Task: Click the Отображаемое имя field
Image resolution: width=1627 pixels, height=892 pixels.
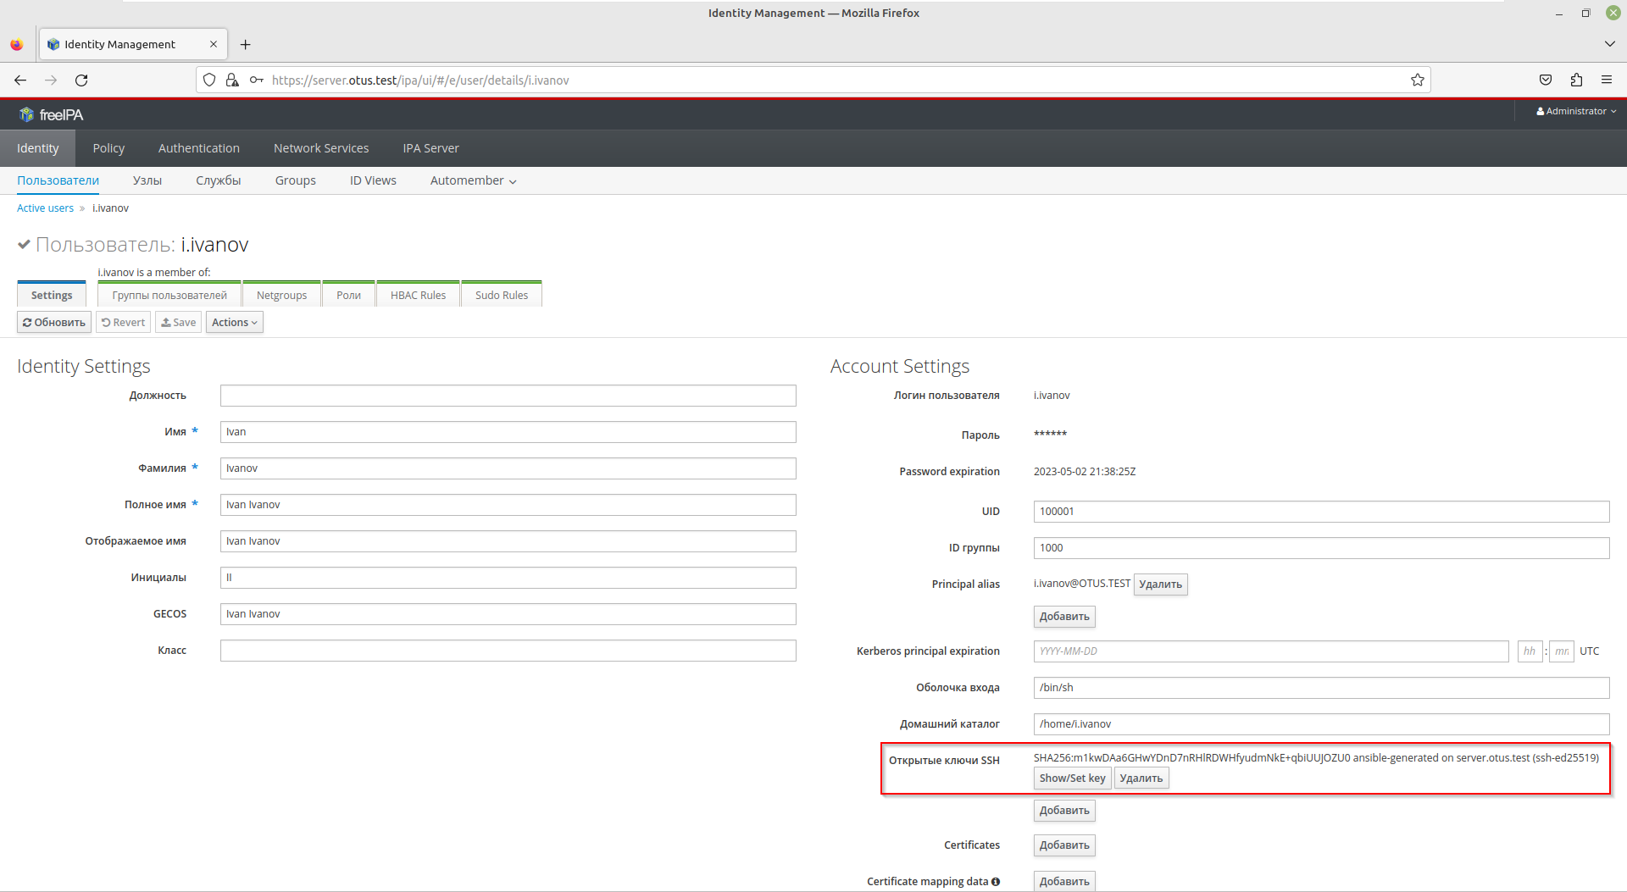Action: click(508, 541)
